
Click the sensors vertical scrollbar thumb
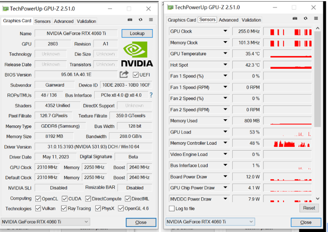pyautogui.click(x=317, y=79)
